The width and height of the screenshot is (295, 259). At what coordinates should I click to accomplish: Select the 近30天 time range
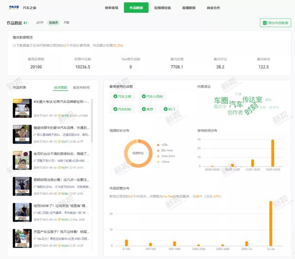coord(53,23)
